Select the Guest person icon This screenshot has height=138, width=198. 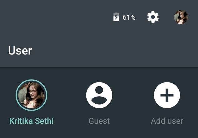(99, 95)
